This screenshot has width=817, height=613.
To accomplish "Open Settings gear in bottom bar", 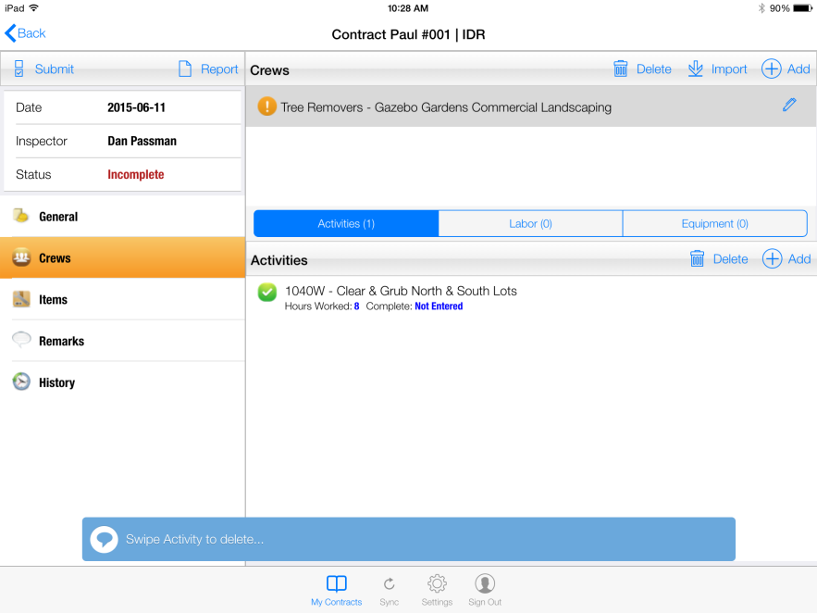I will [437, 583].
